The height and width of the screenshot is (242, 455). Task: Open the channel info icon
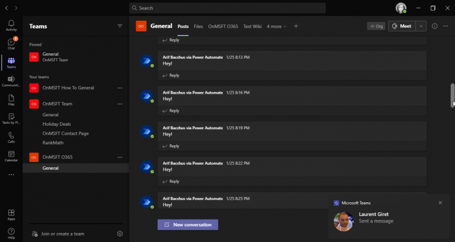434,26
